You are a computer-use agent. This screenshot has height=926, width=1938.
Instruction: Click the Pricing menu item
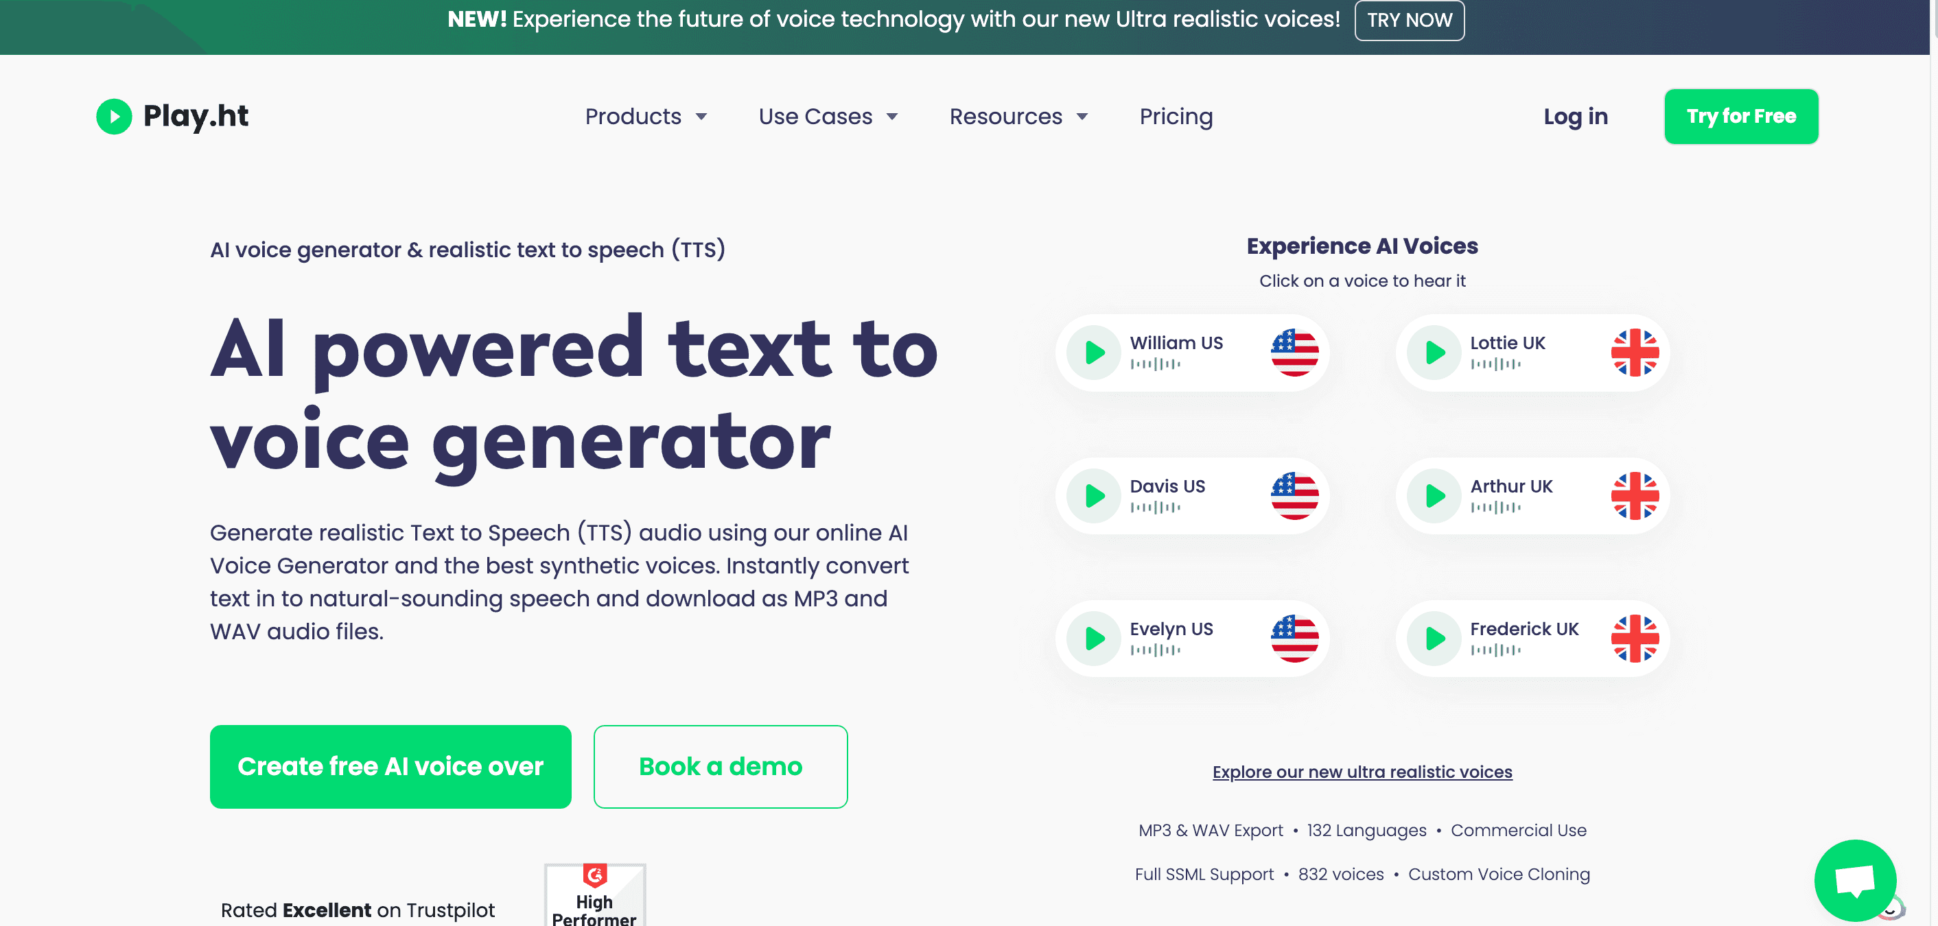[x=1176, y=116]
